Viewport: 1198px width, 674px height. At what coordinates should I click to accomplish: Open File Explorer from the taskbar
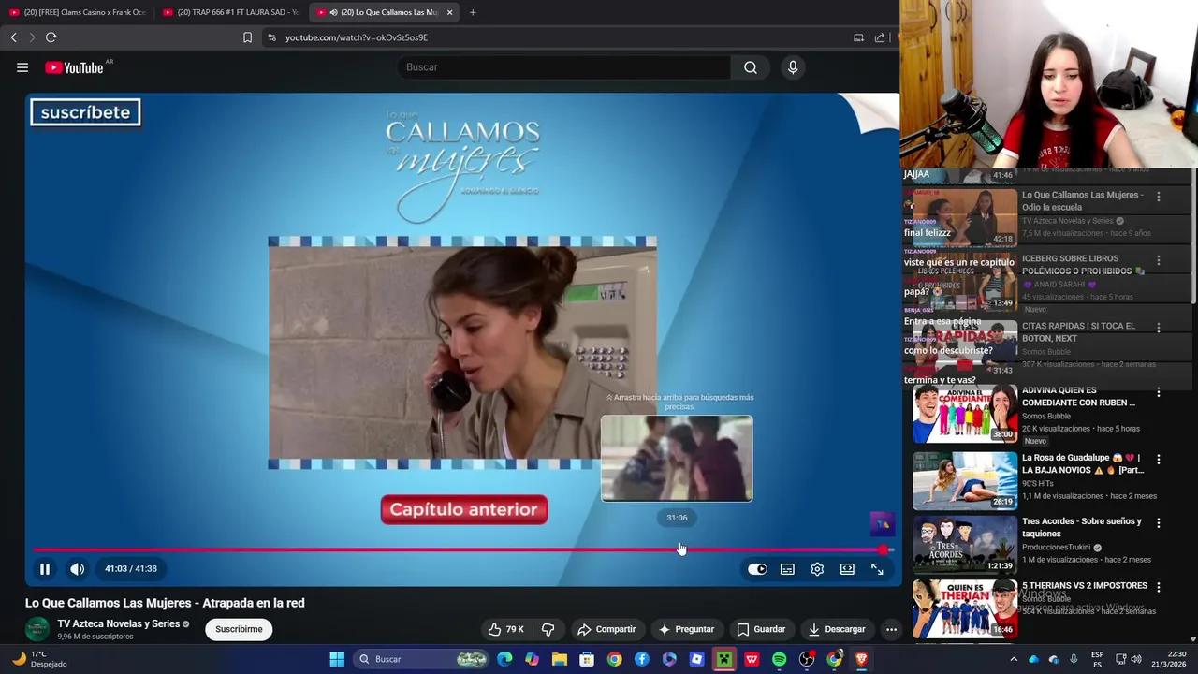559,659
